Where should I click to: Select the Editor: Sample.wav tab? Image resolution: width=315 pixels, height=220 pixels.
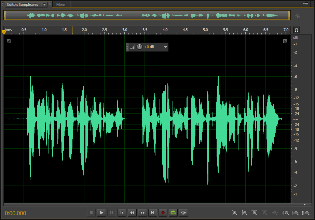tap(22, 4)
